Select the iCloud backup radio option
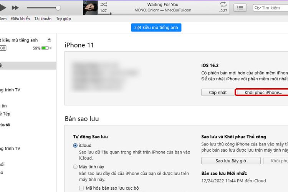The height and width of the screenshot is (192, 288). 75,146
